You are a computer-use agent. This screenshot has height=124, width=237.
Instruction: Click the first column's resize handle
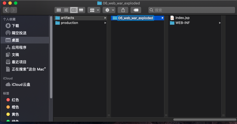(x=109, y=115)
